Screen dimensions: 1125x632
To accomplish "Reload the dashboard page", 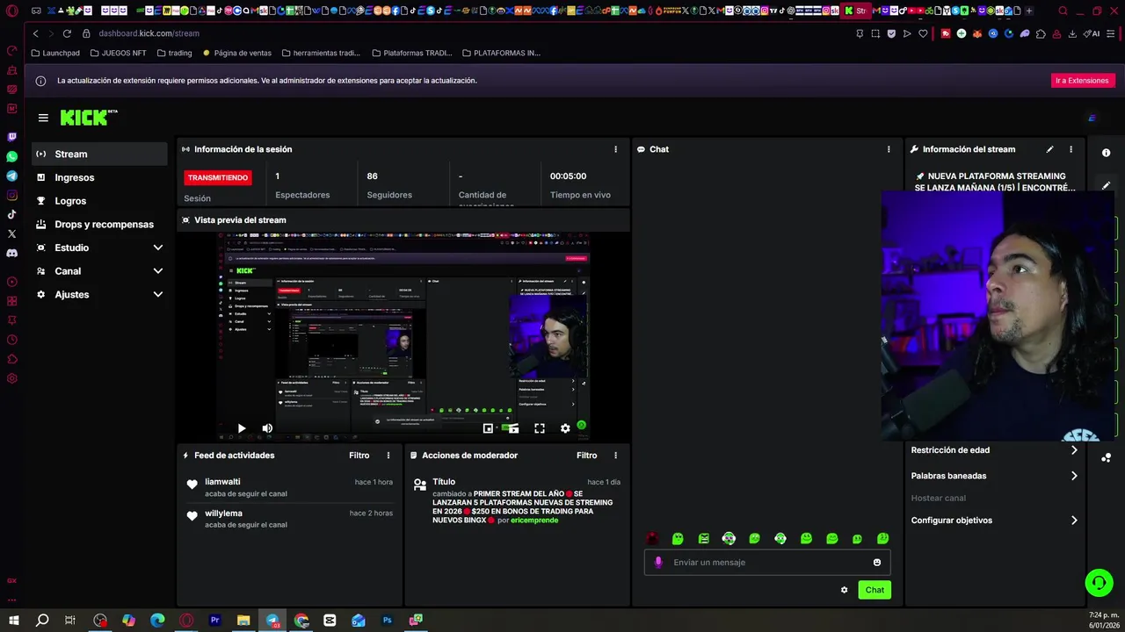I will click(67, 33).
